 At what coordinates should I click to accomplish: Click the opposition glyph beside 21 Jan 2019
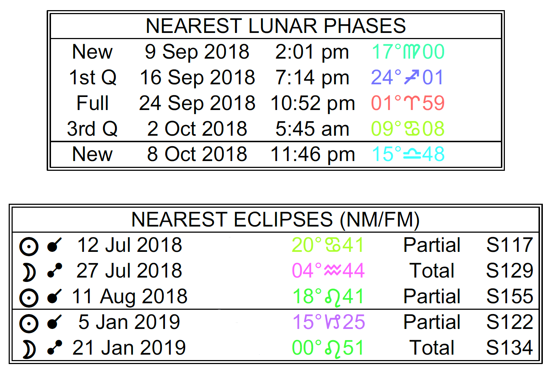pyautogui.click(x=54, y=348)
